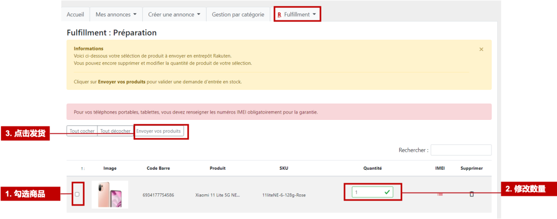Viewport: 557px width, 219px height.
Task: Click the green checkmark in the quantity field
Action: (388, 192)
